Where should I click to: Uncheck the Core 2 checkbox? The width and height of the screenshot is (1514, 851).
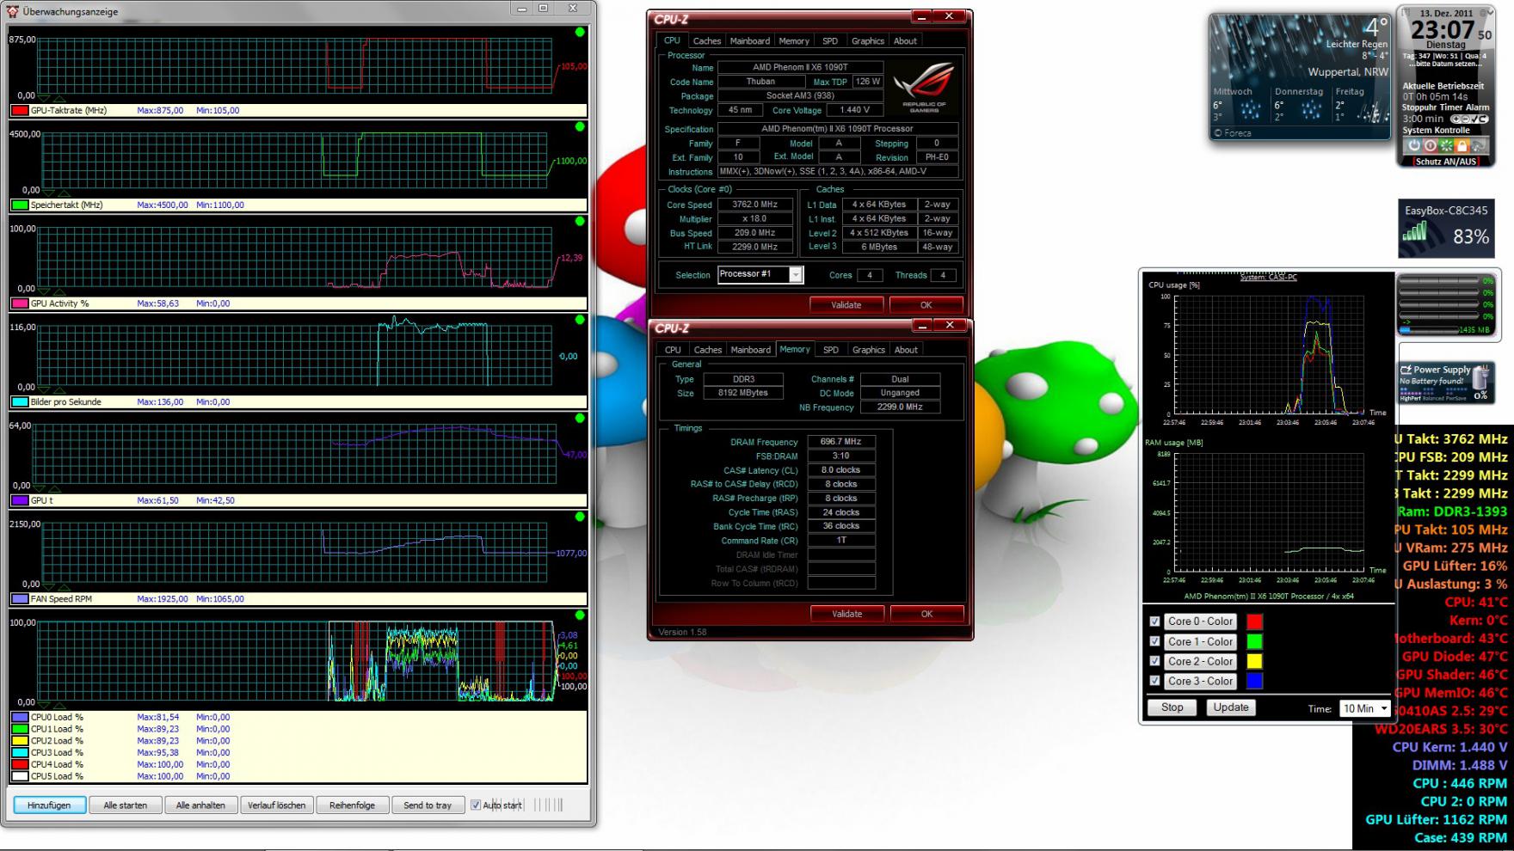coord(1154,661)
